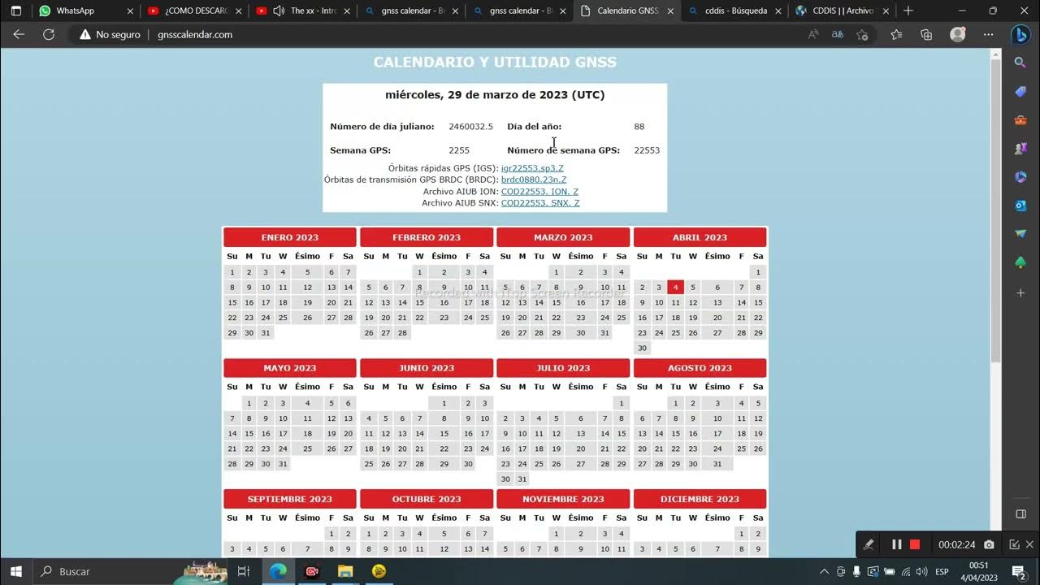1040x585 pixels.
Task: Click the recorder pen annotation tool
Action: click(x=869, y=544)
